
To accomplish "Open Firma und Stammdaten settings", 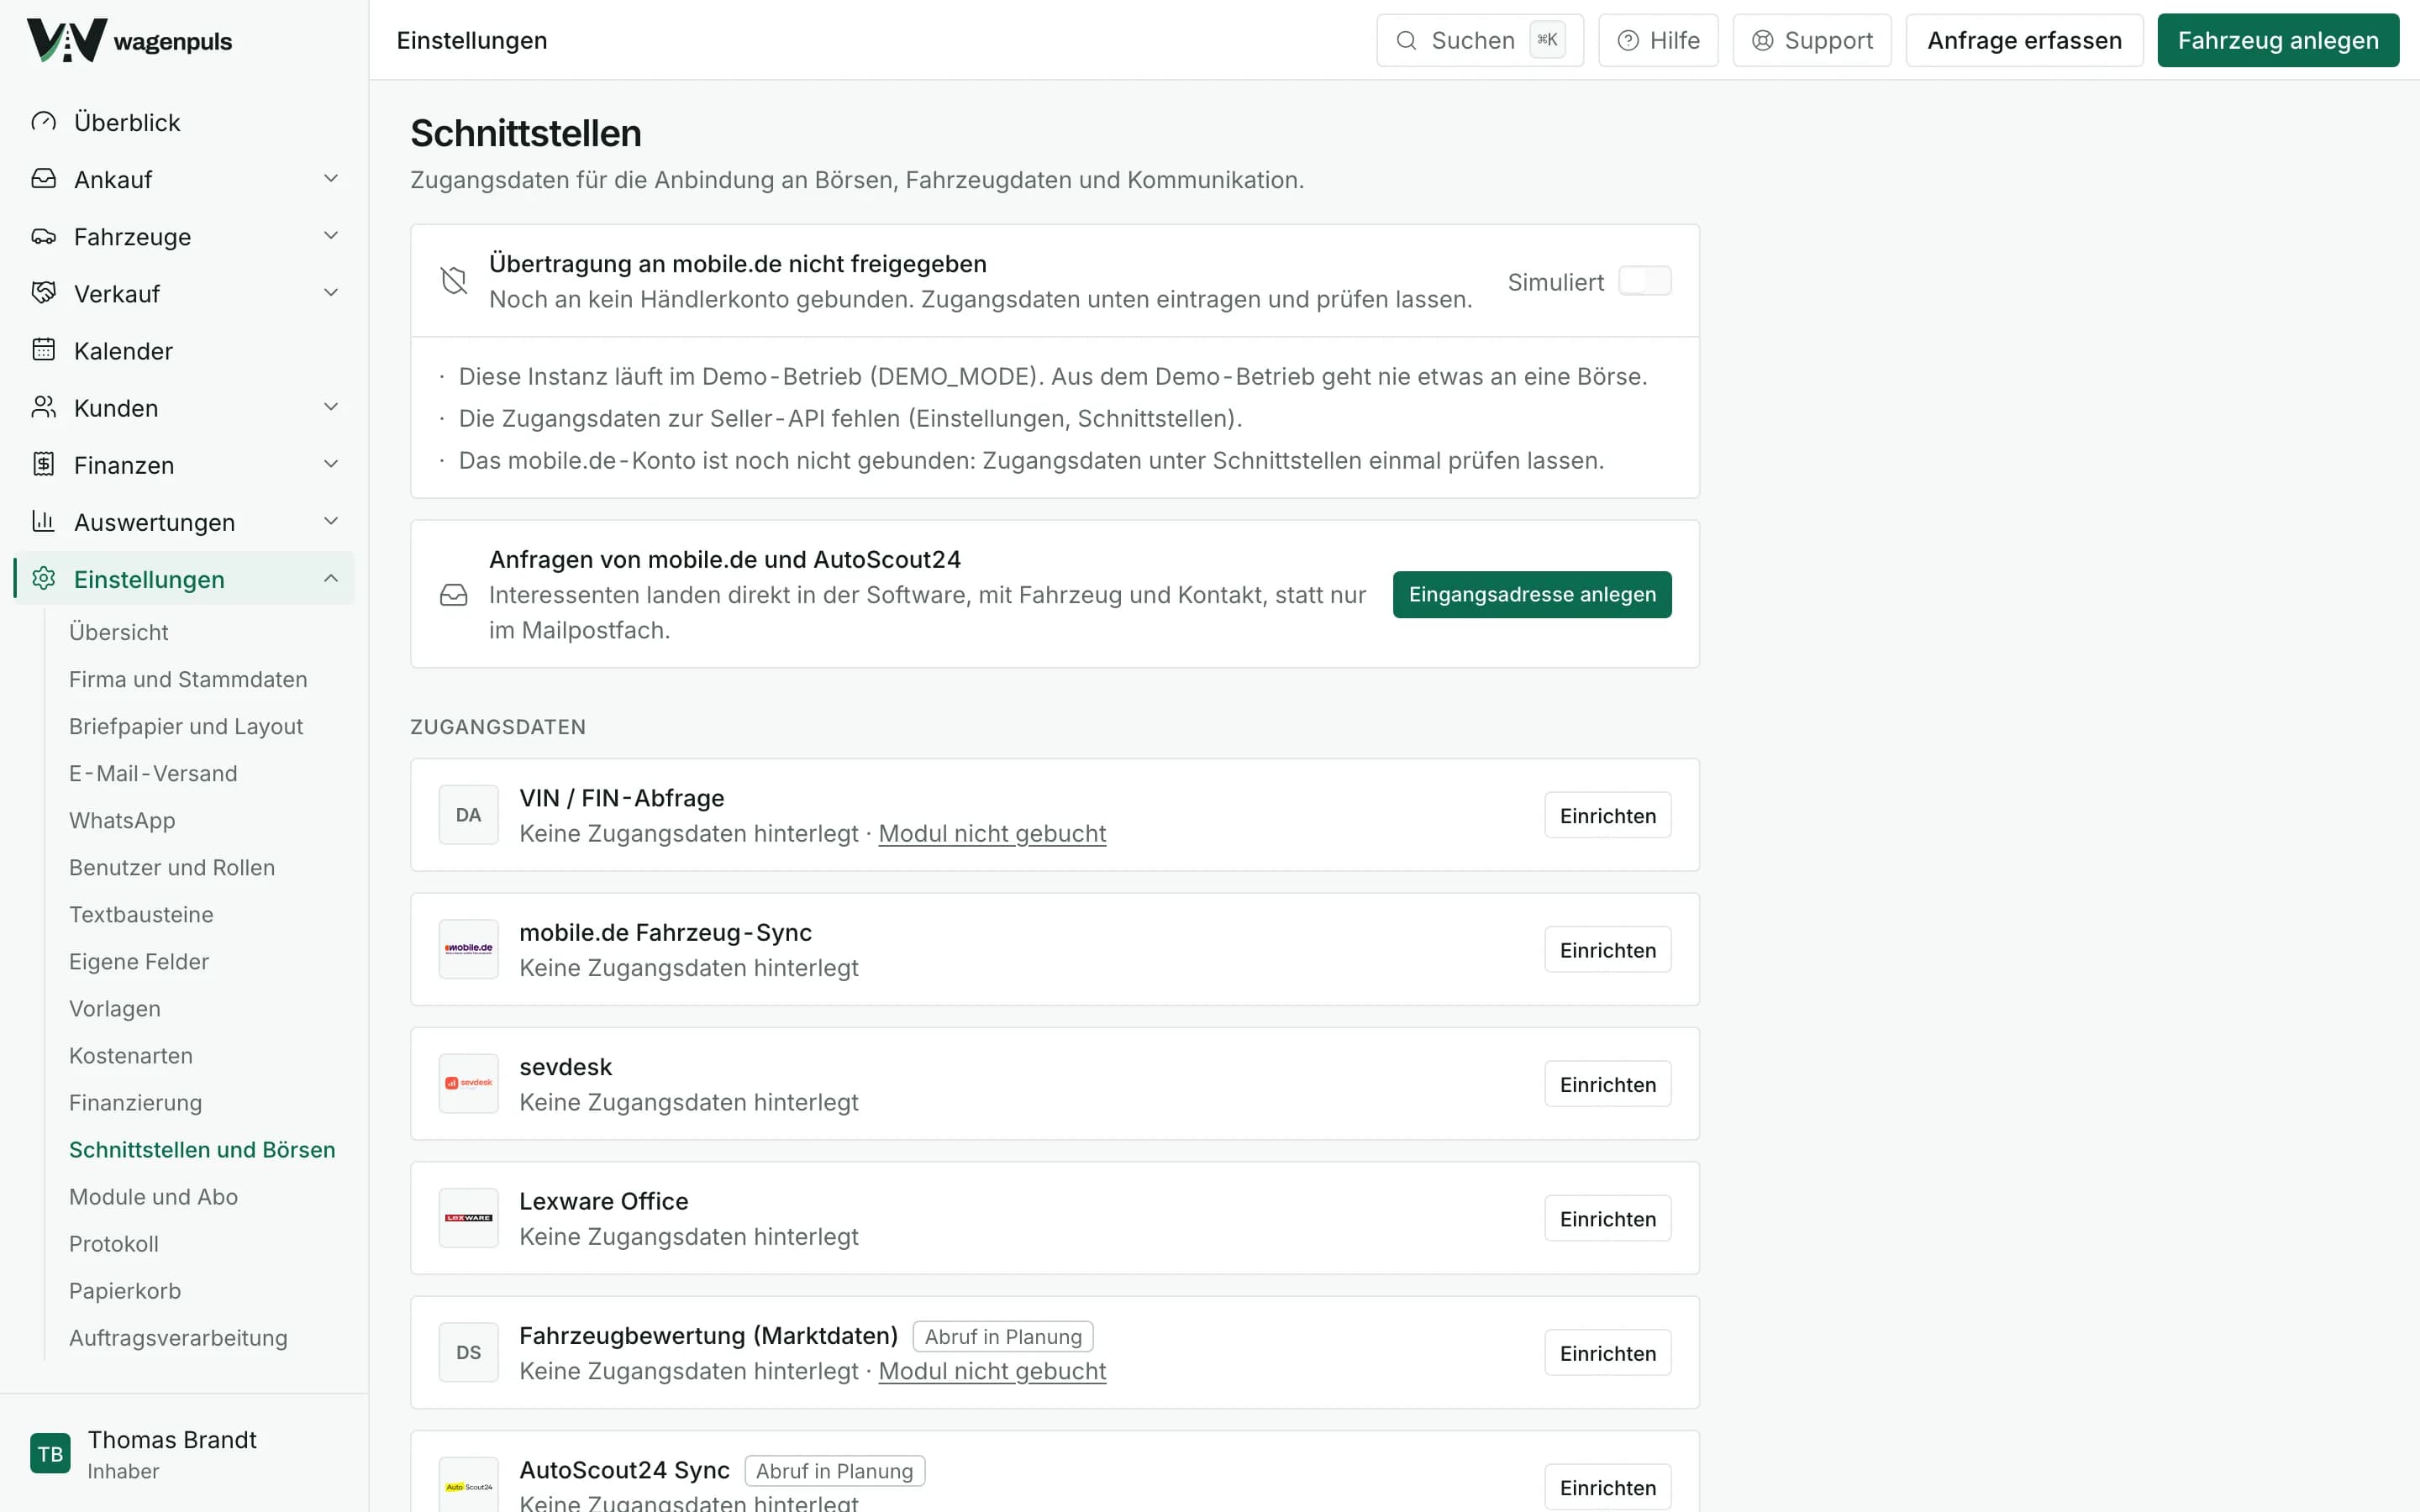I will click(188, 679).
